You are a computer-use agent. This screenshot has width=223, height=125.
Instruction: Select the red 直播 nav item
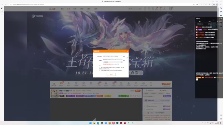pos(68,9)
